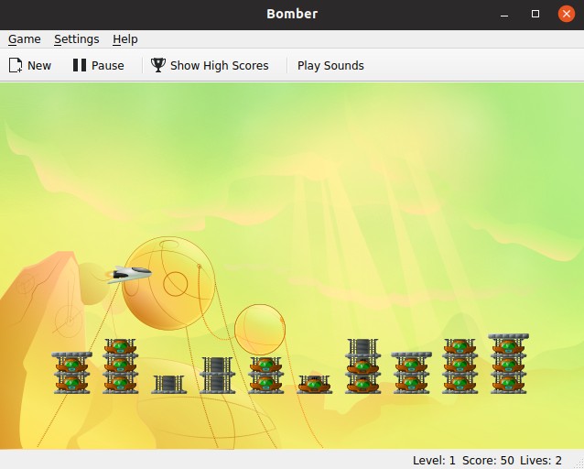Show High Scores
This screenshot has width=584, height=469.
coord(210,65)
